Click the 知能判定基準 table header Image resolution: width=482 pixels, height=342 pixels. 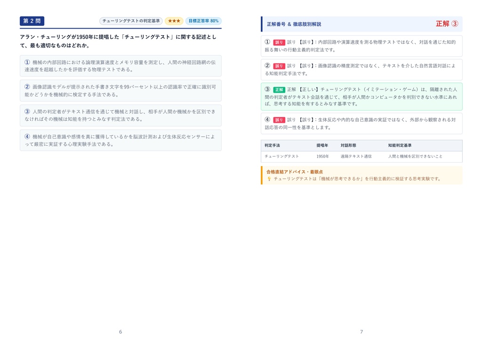pos(400,145)
